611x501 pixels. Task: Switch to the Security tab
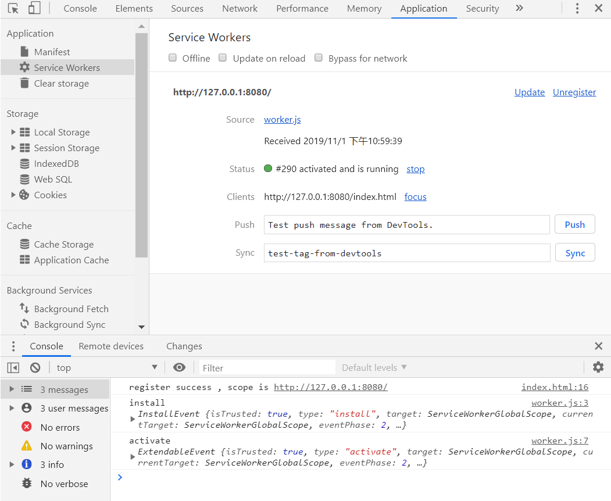pyautogui.click(x=483, y=9)
